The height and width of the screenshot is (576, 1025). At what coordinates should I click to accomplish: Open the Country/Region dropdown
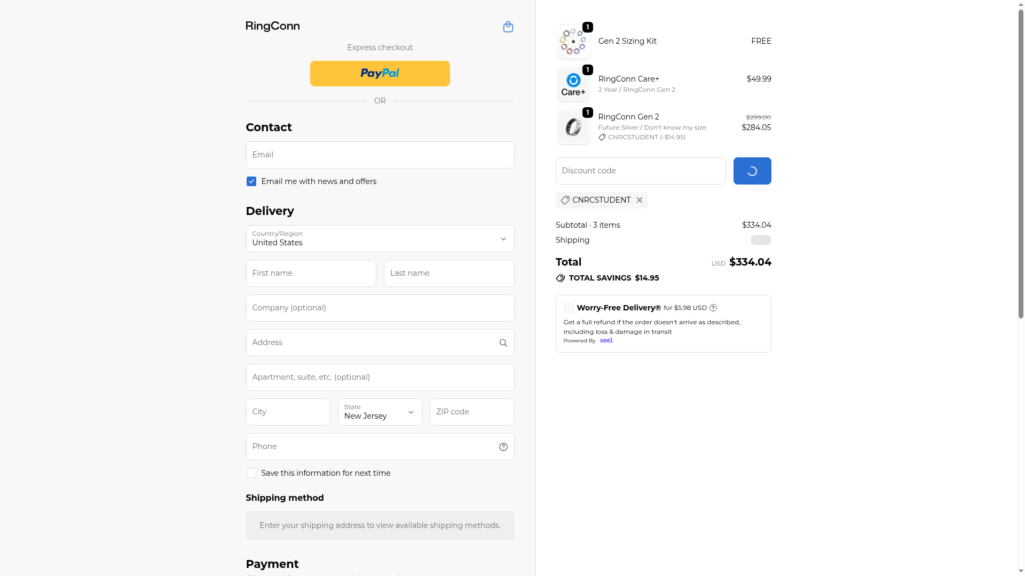[380, 238]
